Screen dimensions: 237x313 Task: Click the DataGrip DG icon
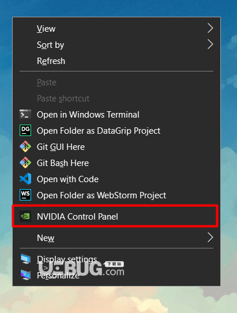tap(25, 130)
